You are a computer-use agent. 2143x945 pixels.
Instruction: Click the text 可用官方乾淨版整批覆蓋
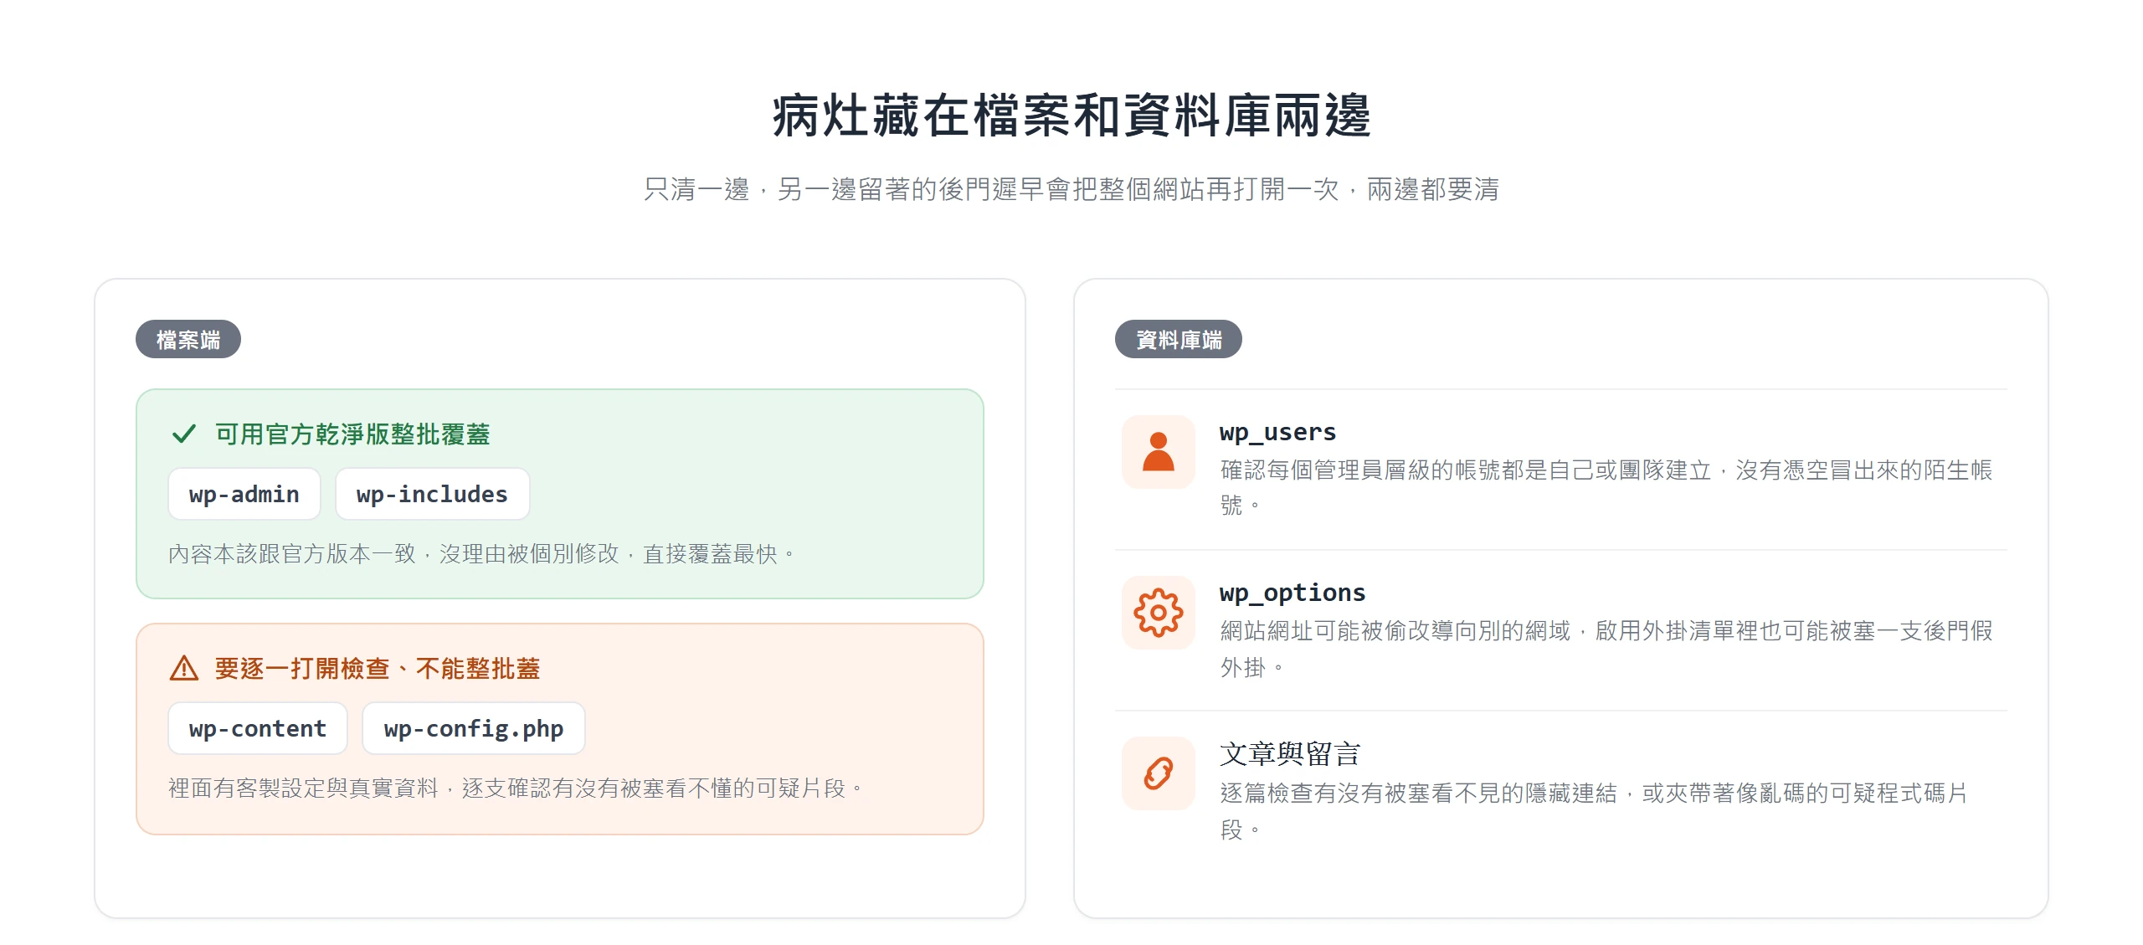(352, 434)
